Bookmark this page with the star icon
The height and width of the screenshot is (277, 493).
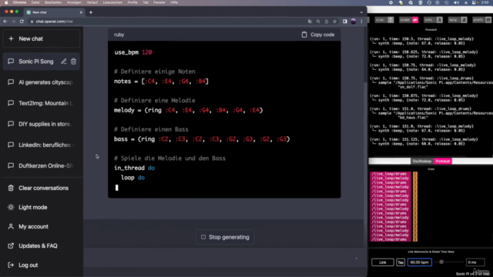click(334, 22)
